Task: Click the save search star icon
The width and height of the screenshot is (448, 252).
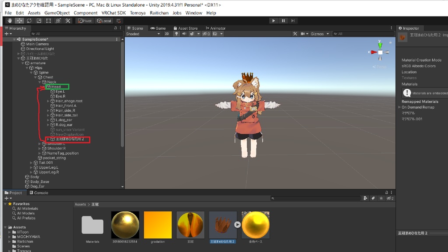Action: [x=381, y=198]
